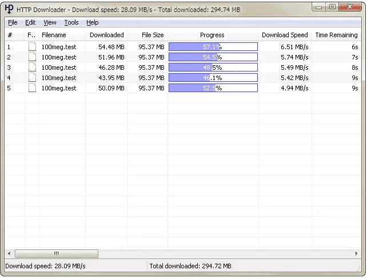Click the file icon in row 2
The height and width of the screenshot is (278, 367).
[32, 57]
